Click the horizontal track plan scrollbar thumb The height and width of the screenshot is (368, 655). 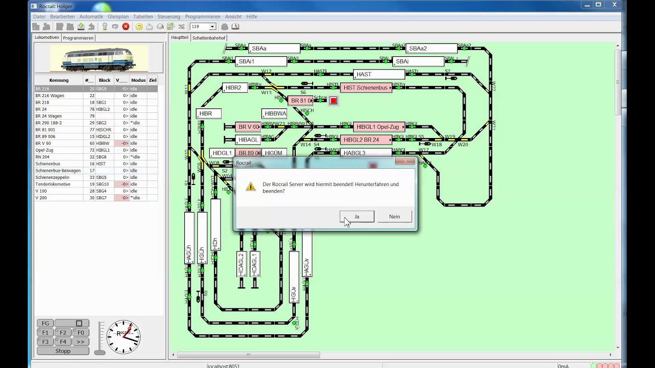pos(249,355)
